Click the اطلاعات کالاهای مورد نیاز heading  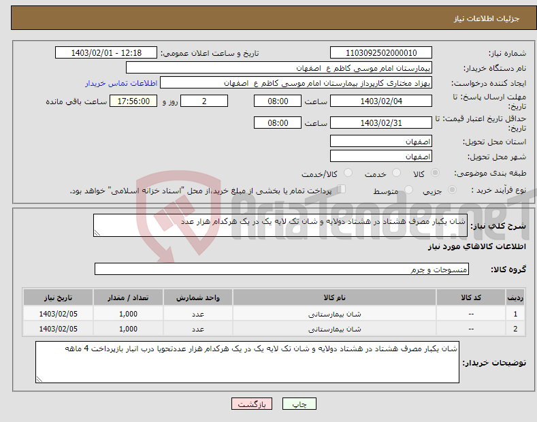(x=476, y=246)
